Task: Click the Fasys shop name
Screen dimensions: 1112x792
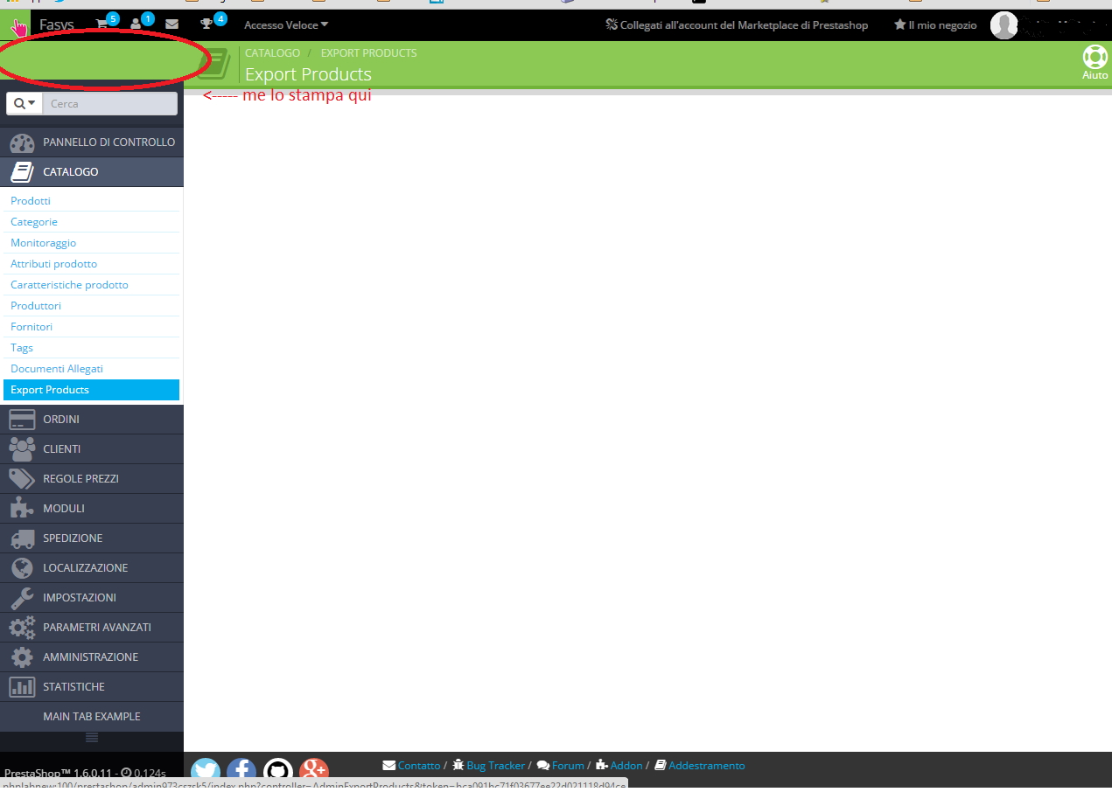Action: pos(57,24)
